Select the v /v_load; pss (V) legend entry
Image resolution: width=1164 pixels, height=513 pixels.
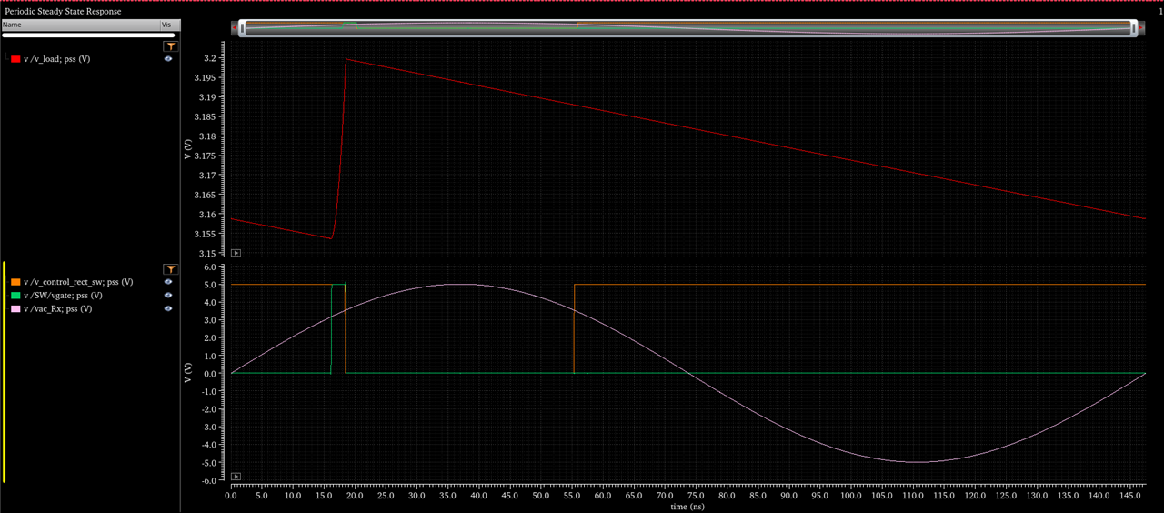coord(56,59)
